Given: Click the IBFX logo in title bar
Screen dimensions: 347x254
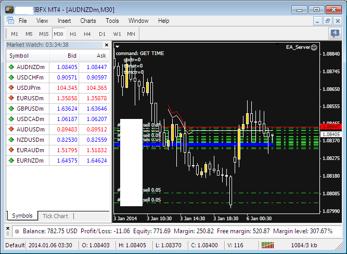Looking at the screenshot, I should (9, 10).
